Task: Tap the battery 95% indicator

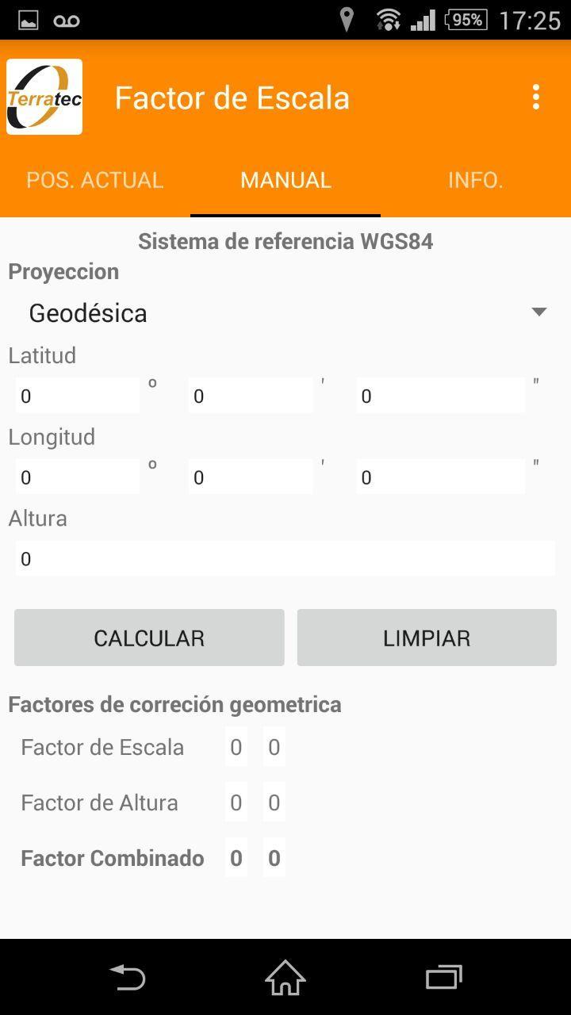Action: (467, 20)
